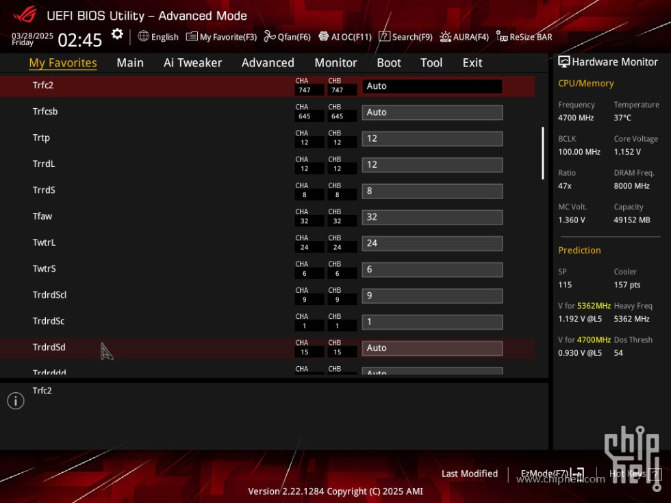Click the MC Volt. 1.360 V value

coord(572,220)
